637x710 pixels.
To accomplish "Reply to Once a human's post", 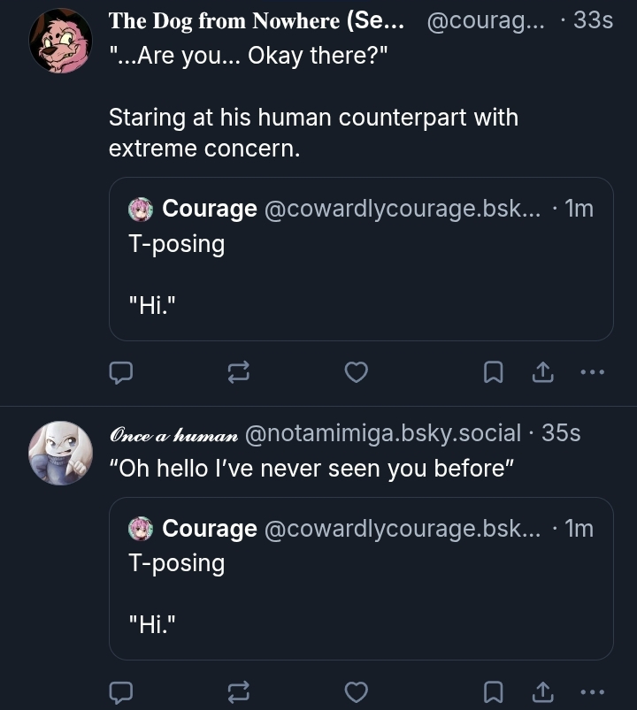I will click(120, 692).
